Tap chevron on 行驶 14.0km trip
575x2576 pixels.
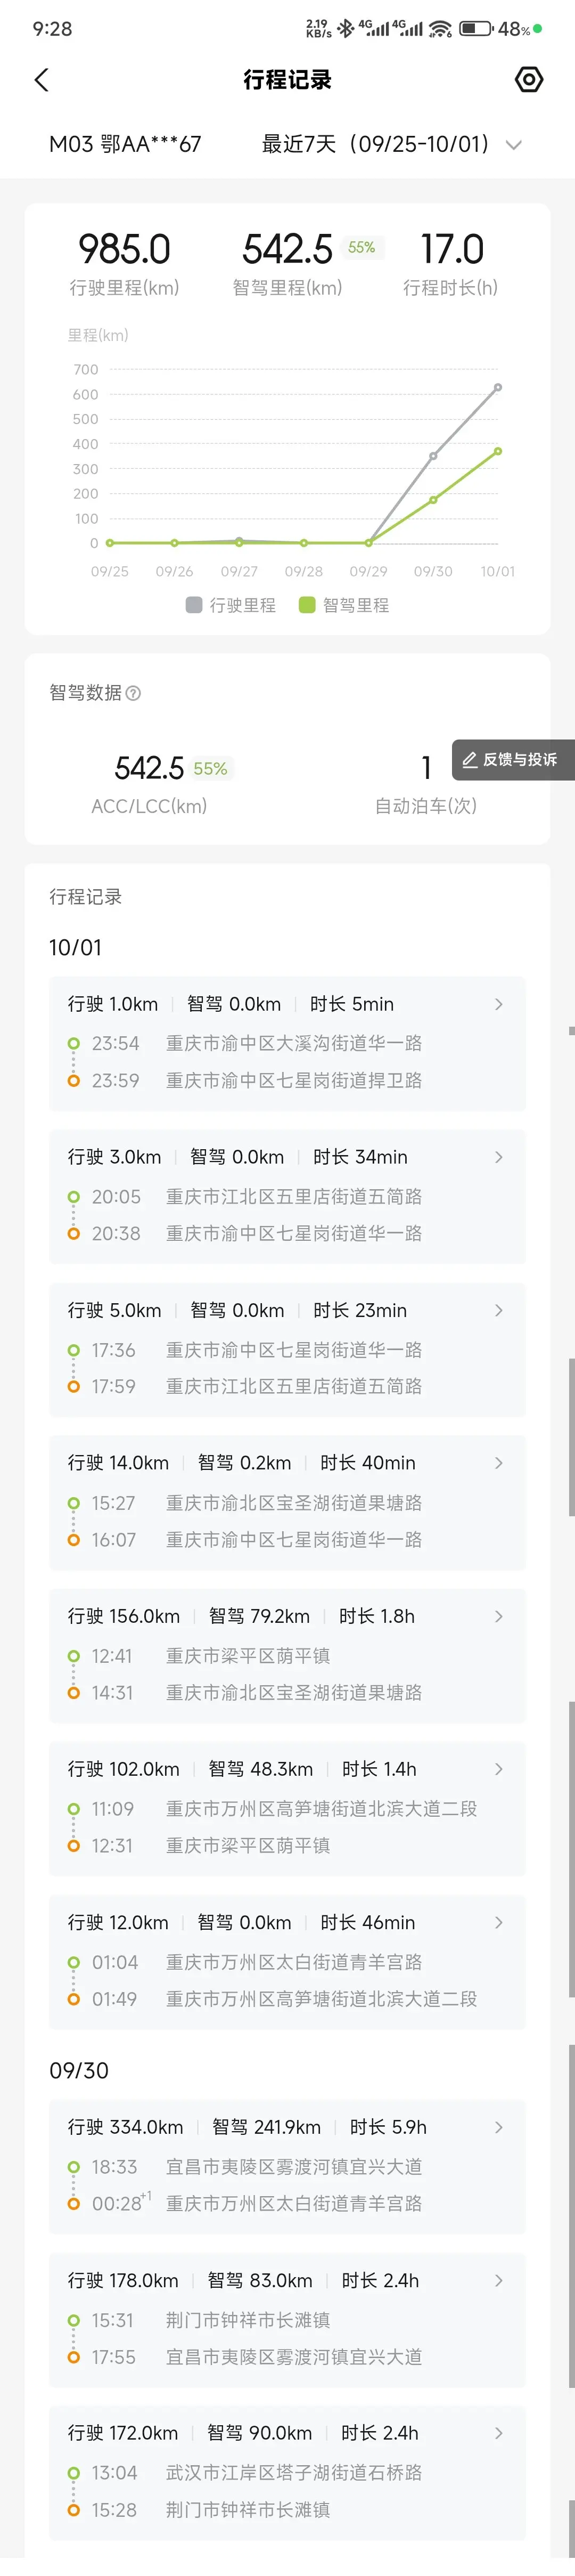click(x=498, y=1463)
